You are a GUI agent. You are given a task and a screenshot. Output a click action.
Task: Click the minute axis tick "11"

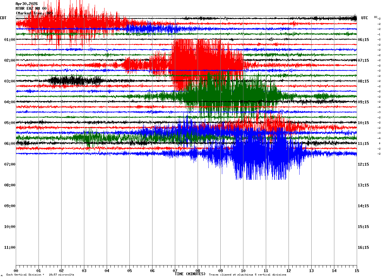click(x=266, y=270)
